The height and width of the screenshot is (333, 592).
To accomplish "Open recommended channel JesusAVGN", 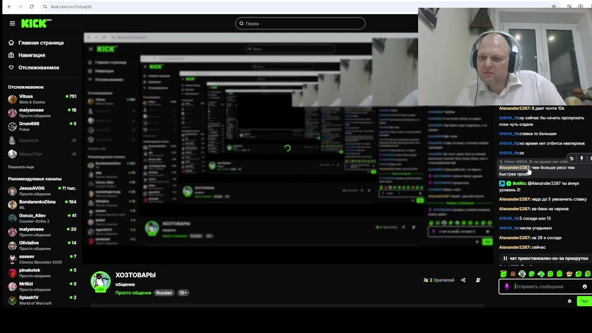I will [42, 191].
